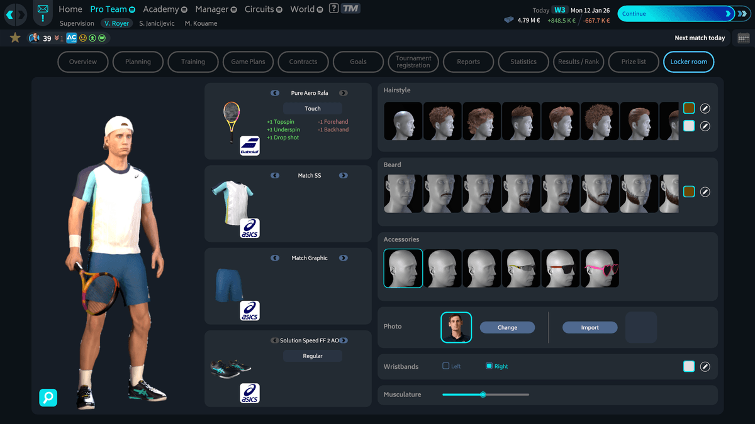
Task: Click the mail inbox envelope icon
Action: 42,10
